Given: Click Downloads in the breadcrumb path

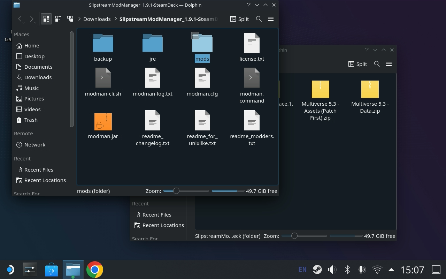Looking at the screenshot, I should coord(97,19).
